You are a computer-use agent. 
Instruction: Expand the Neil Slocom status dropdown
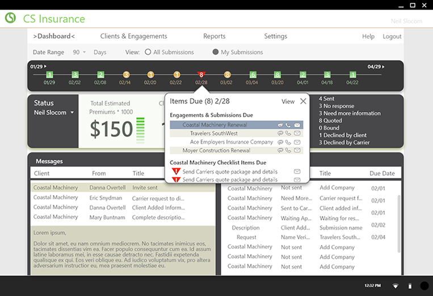click(x=72, y=113)
